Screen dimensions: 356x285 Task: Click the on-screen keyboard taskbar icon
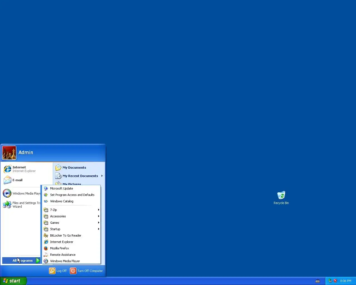click(318, 281)
